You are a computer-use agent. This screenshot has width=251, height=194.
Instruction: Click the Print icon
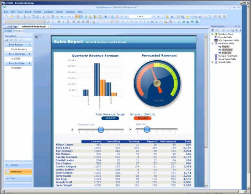[24, 16]
